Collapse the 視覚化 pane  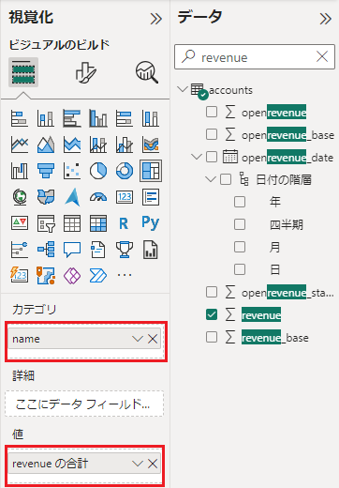(x=156, y=19)
